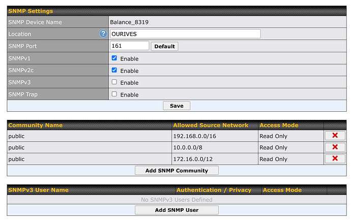Image resolution: width=351 pixels, height=223 pixels.
Task: Uncheck the SNMPv2c Enable checkbox
Action: [x=114, y=70]
